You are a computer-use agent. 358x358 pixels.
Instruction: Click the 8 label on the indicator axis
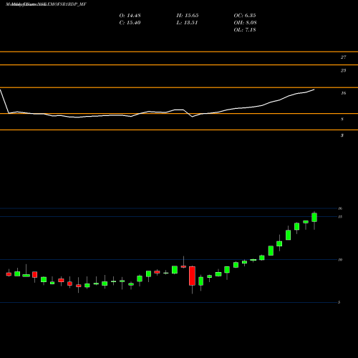(342, 119)
